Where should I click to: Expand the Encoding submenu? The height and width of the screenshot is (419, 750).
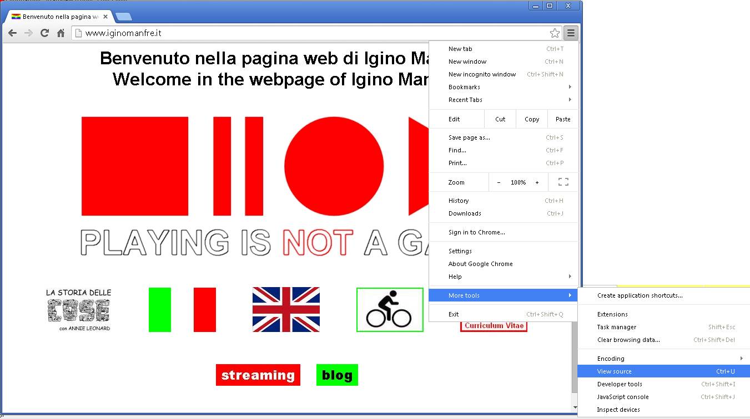[x=664, y=359]
